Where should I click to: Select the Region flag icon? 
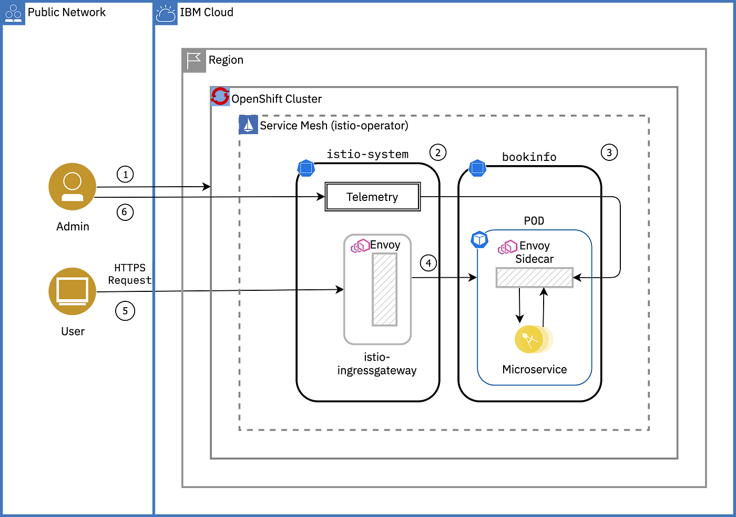tap(194, 61)
